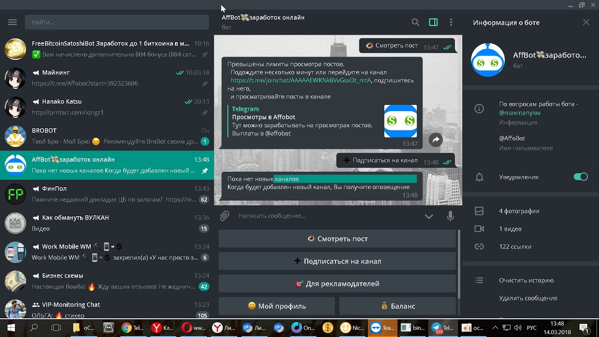Viewport: 599px width, 337px height.
Task: Open 'Как обмануть ВУЛКАН' channel
Action: [107, 223]
